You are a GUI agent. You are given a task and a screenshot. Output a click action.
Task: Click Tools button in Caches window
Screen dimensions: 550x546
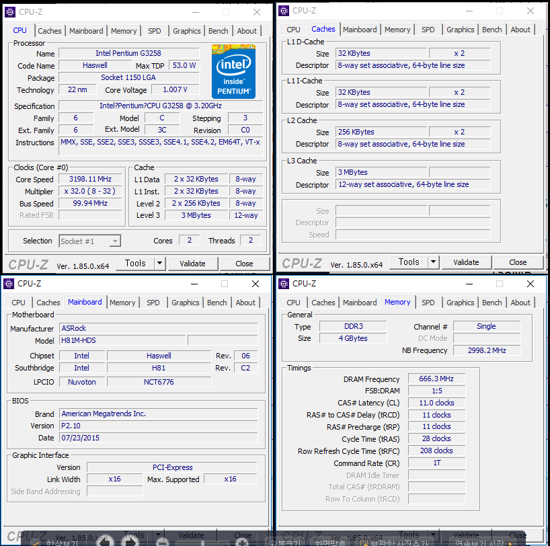pyautogui.click(x=409, y=262)
